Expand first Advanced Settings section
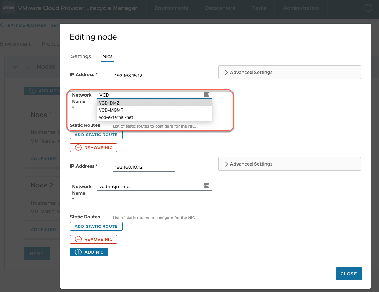The width and height of the screenshot is (379, 292). (x=289, y=72)
